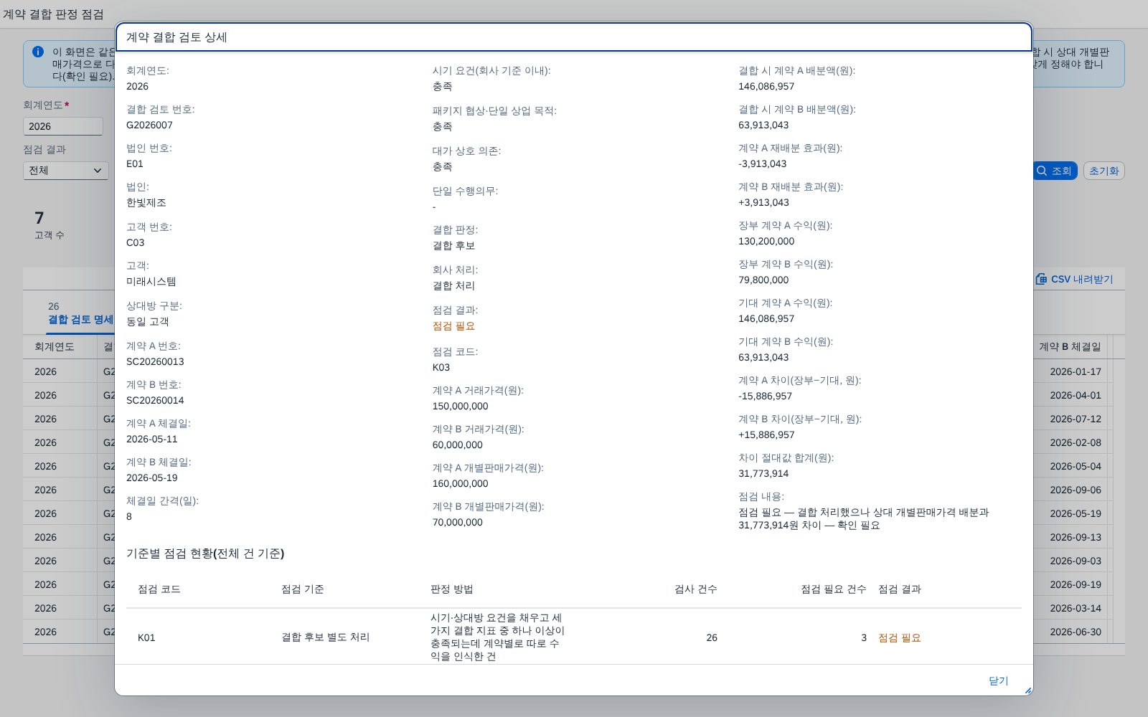Click the 조회 search button
Screen dimensions: 1148x717
click(1055, 171)
